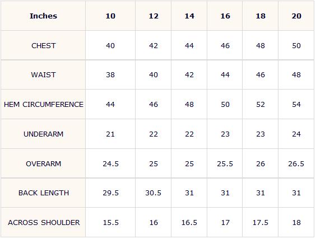Select the size 10 column header

click(x=110, y=16)
